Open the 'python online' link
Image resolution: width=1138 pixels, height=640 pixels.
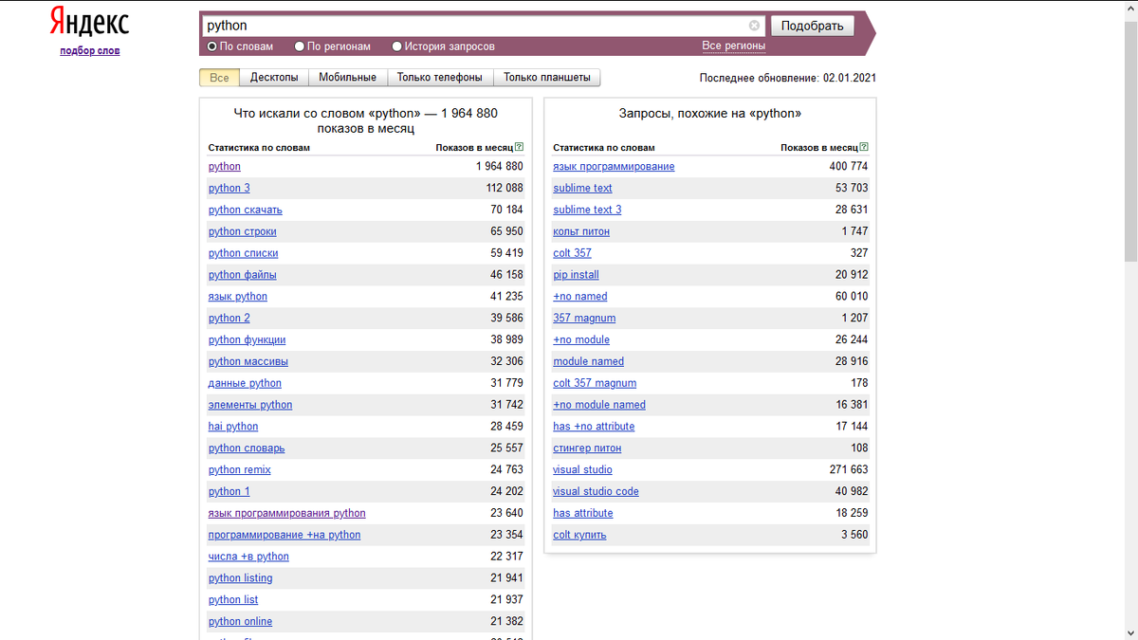pyautogui.click(x=241, y=622)
